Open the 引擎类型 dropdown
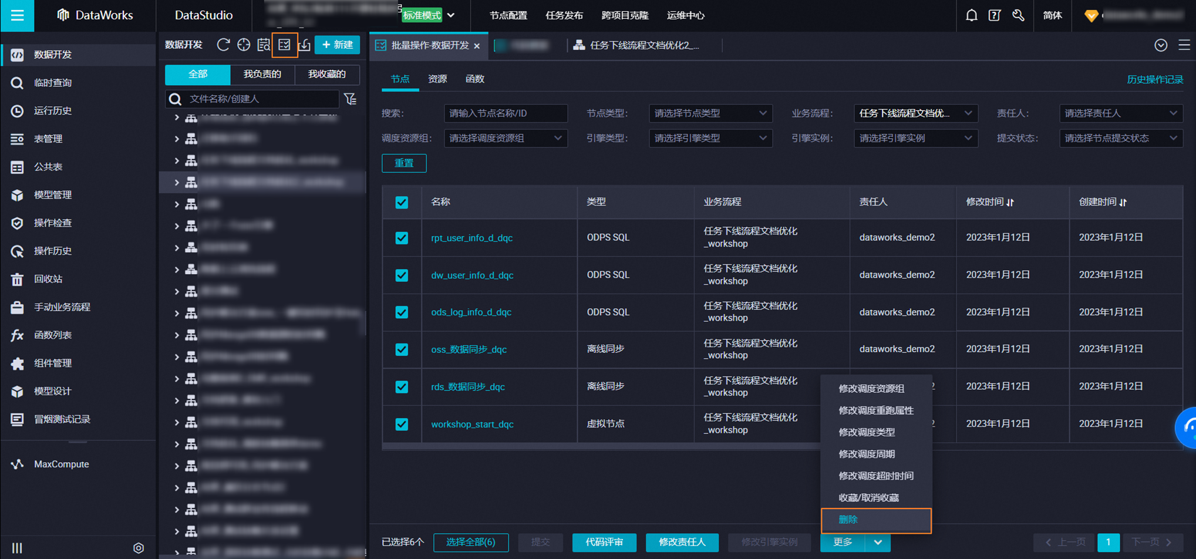This screenshot has width=1196, height=559. [x=710, y=138]
